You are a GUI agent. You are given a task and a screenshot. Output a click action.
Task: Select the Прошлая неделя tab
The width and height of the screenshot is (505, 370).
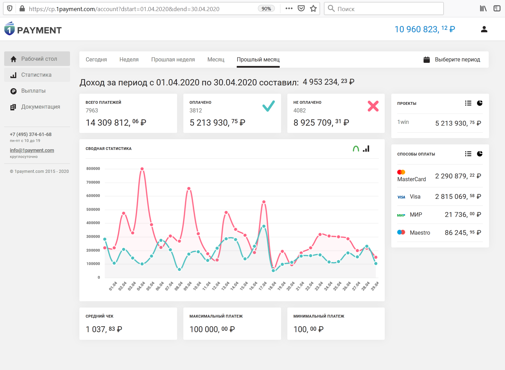coord(173,60)
